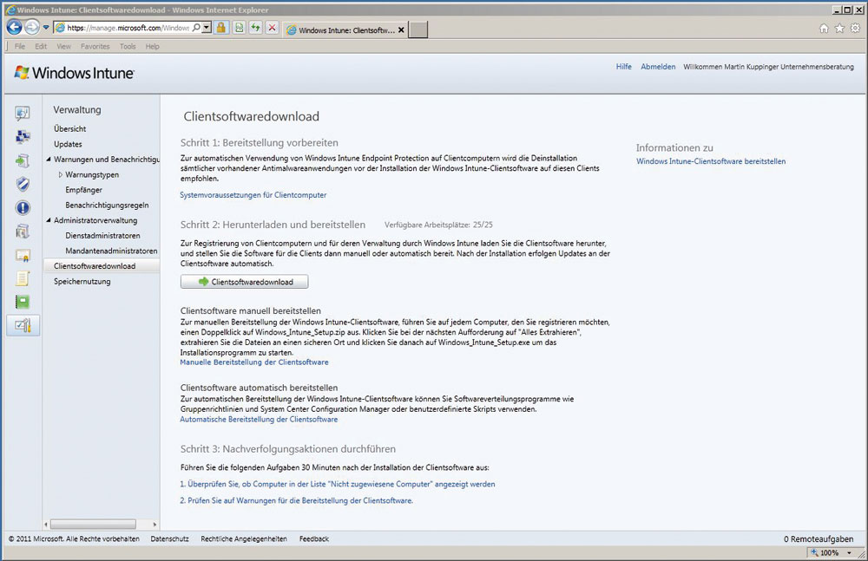Collapse the Warnungen und Benachrichtigungen node
This screenshot has height=561, width=868.
[49, 160]
